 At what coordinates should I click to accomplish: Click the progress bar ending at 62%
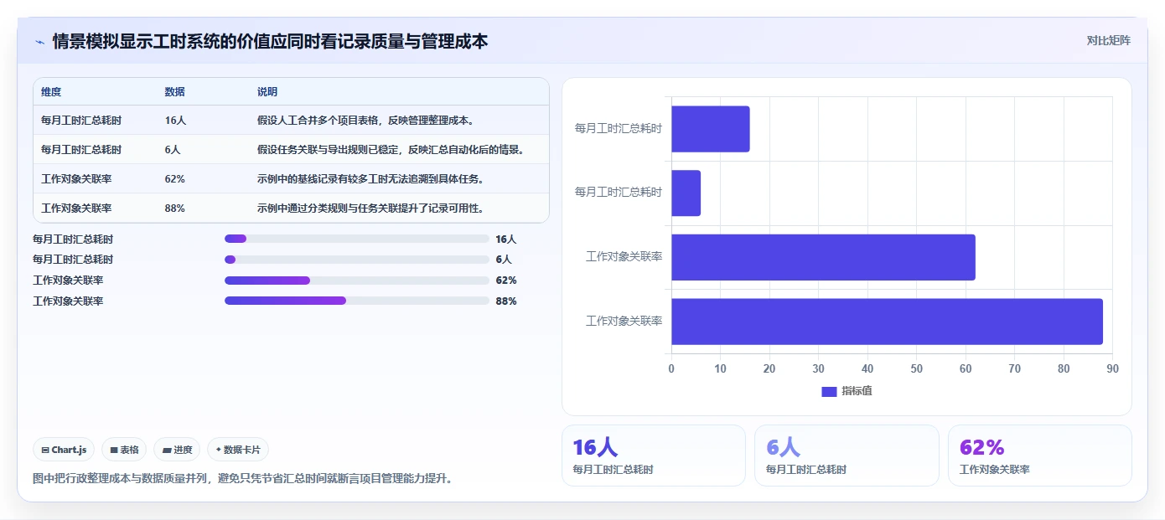(x=356, y=281)
